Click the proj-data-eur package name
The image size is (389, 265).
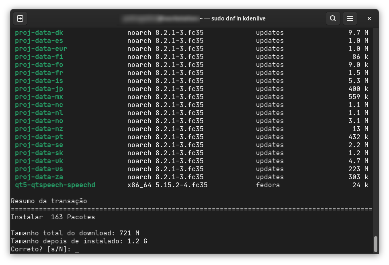(41, 49)
